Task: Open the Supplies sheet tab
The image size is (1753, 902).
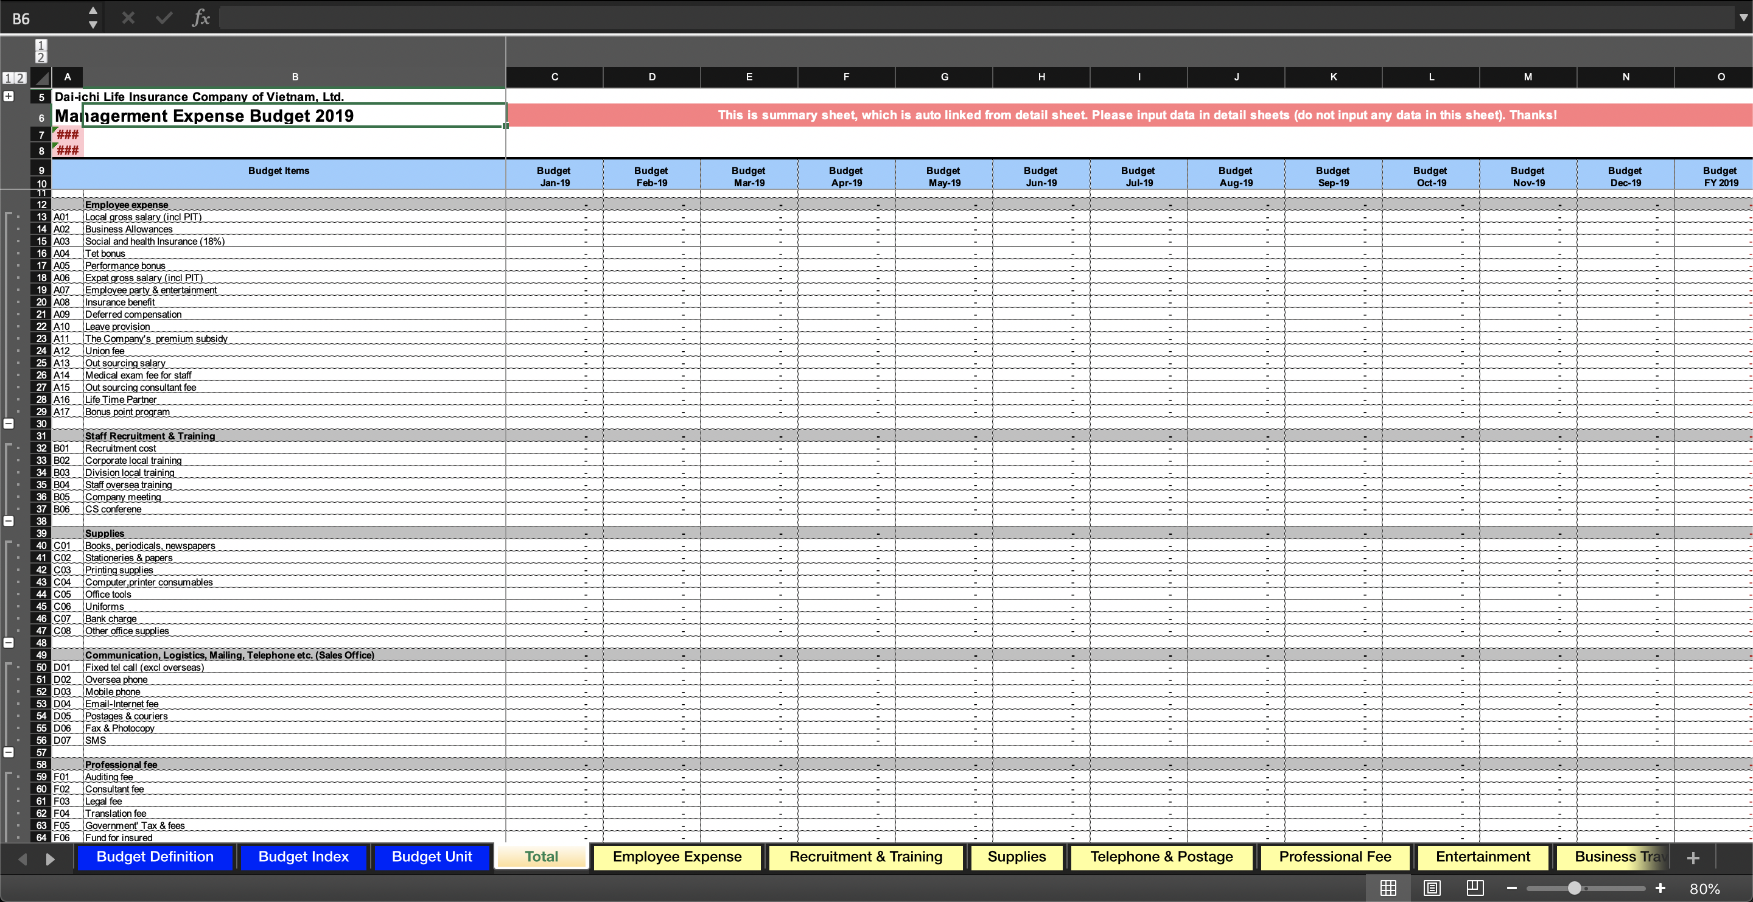Action: pos(1016,857)
